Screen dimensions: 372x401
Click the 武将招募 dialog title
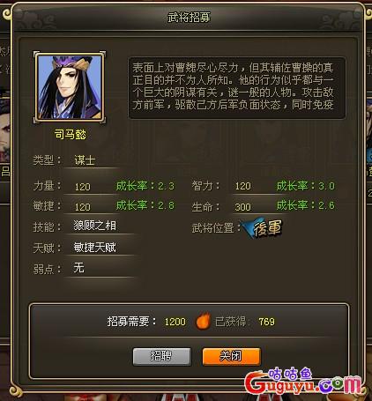pyautogui.click(x=189, y=18)
